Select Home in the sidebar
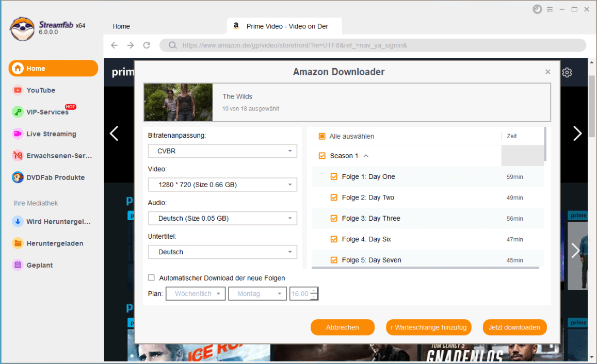 pos(53,69)
